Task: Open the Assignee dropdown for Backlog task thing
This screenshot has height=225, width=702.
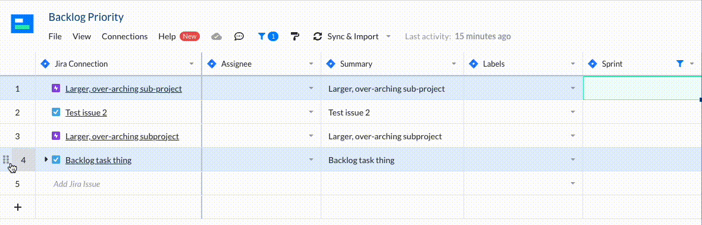Action: tap(311, 159)
